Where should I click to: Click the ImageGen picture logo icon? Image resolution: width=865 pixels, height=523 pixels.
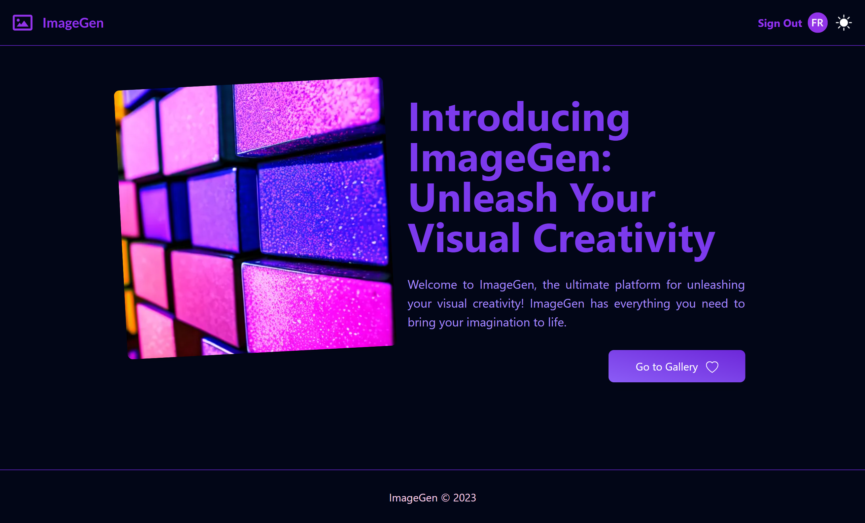(23, 23)
